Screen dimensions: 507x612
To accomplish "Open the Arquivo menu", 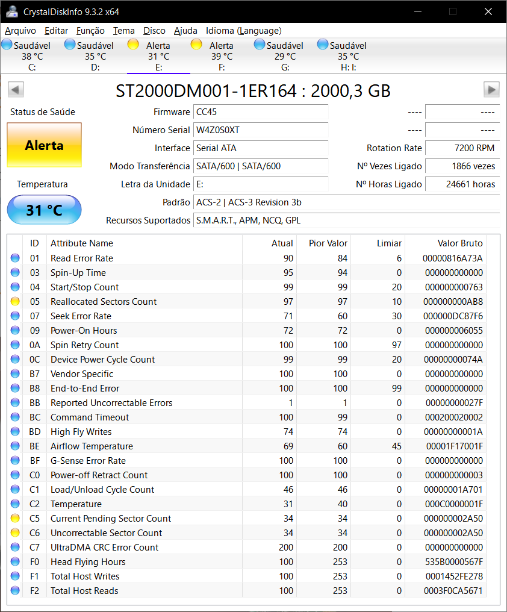I will (20, 31).
